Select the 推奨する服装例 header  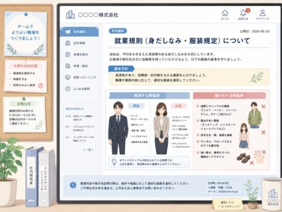(x=149, y=96)
